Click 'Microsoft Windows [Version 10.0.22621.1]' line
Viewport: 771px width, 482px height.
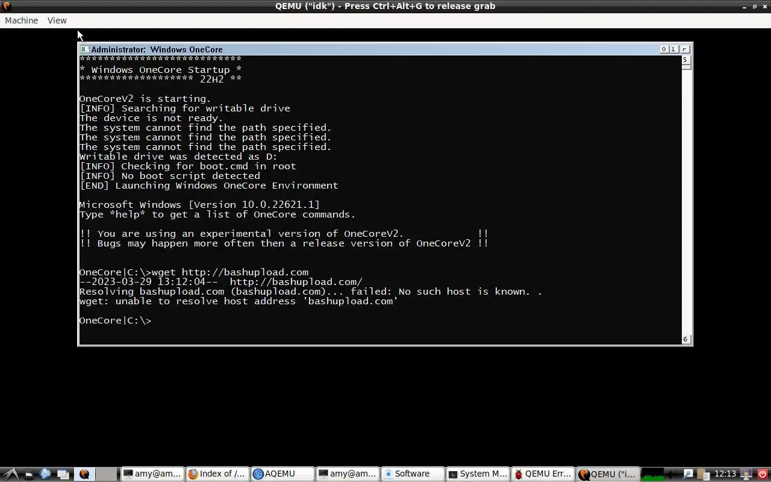(x=199, y=205)
